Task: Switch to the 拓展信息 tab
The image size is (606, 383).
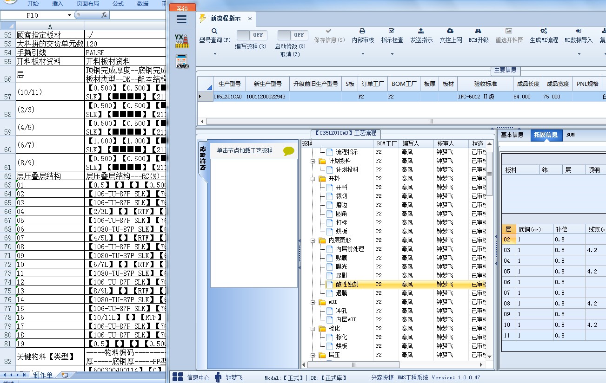Action: tap(546, 135)
